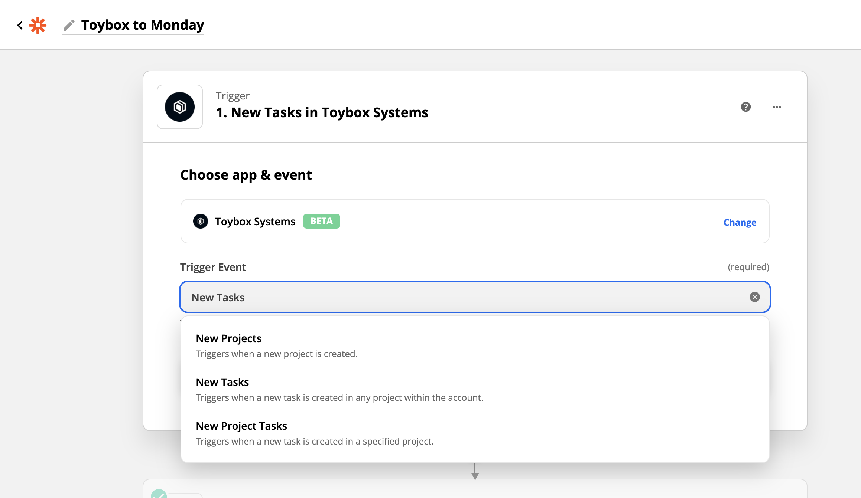Choose New Tasks from the dropdown list
Screen dimensions: 861x498
click(222, 382)
